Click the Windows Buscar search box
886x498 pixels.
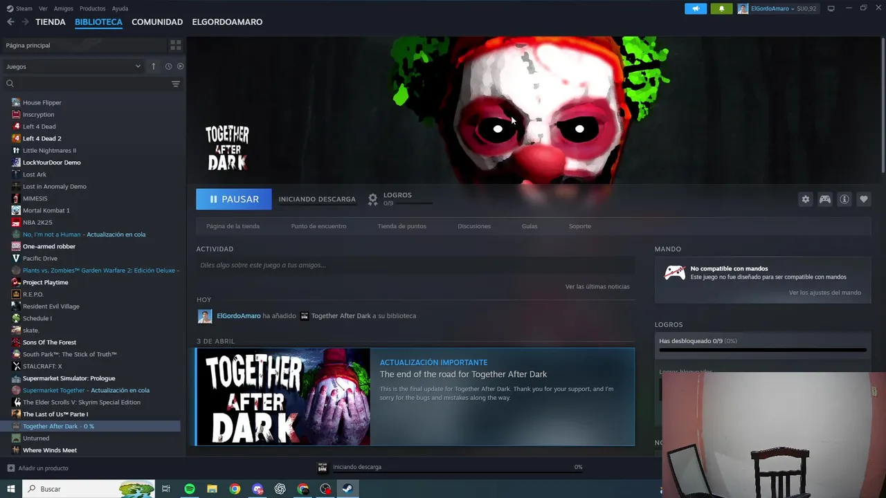click(89, 489)
